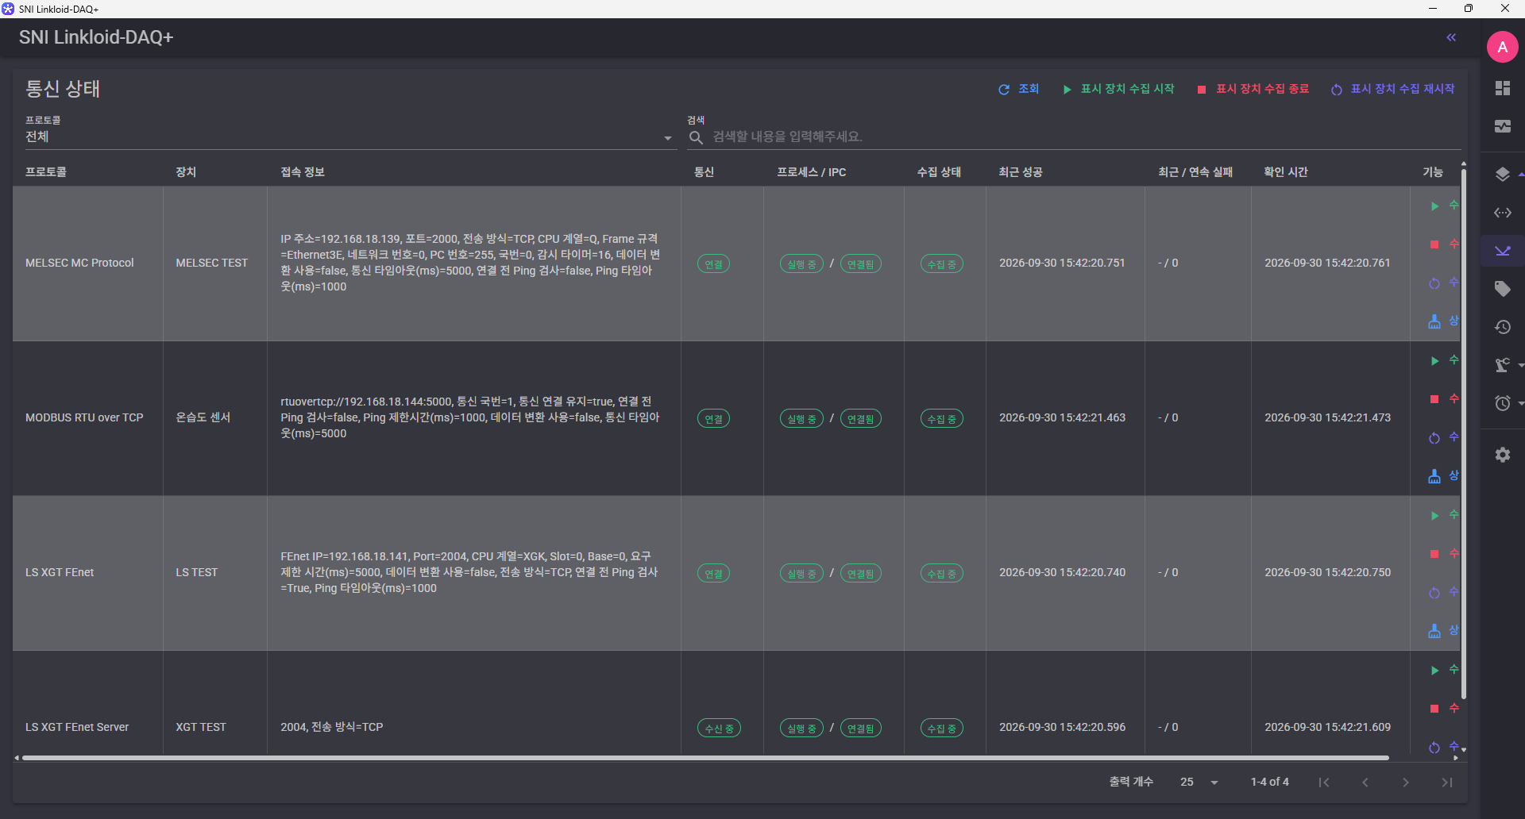Open the connection arrows icon in sidebar
This screenshot has width=1525, height=819.
click(x=1502, y=213)
